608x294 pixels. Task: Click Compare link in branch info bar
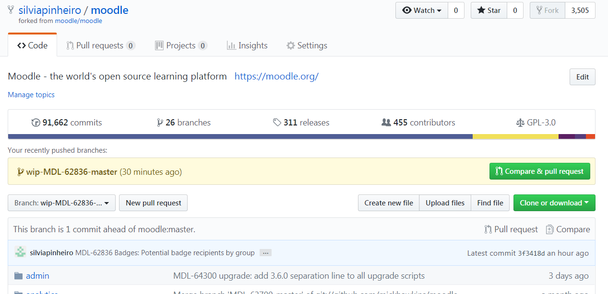(x=568, y=229)
